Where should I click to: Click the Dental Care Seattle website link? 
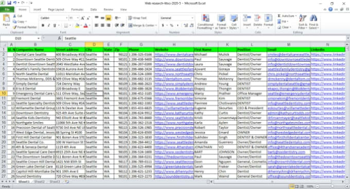174,55
